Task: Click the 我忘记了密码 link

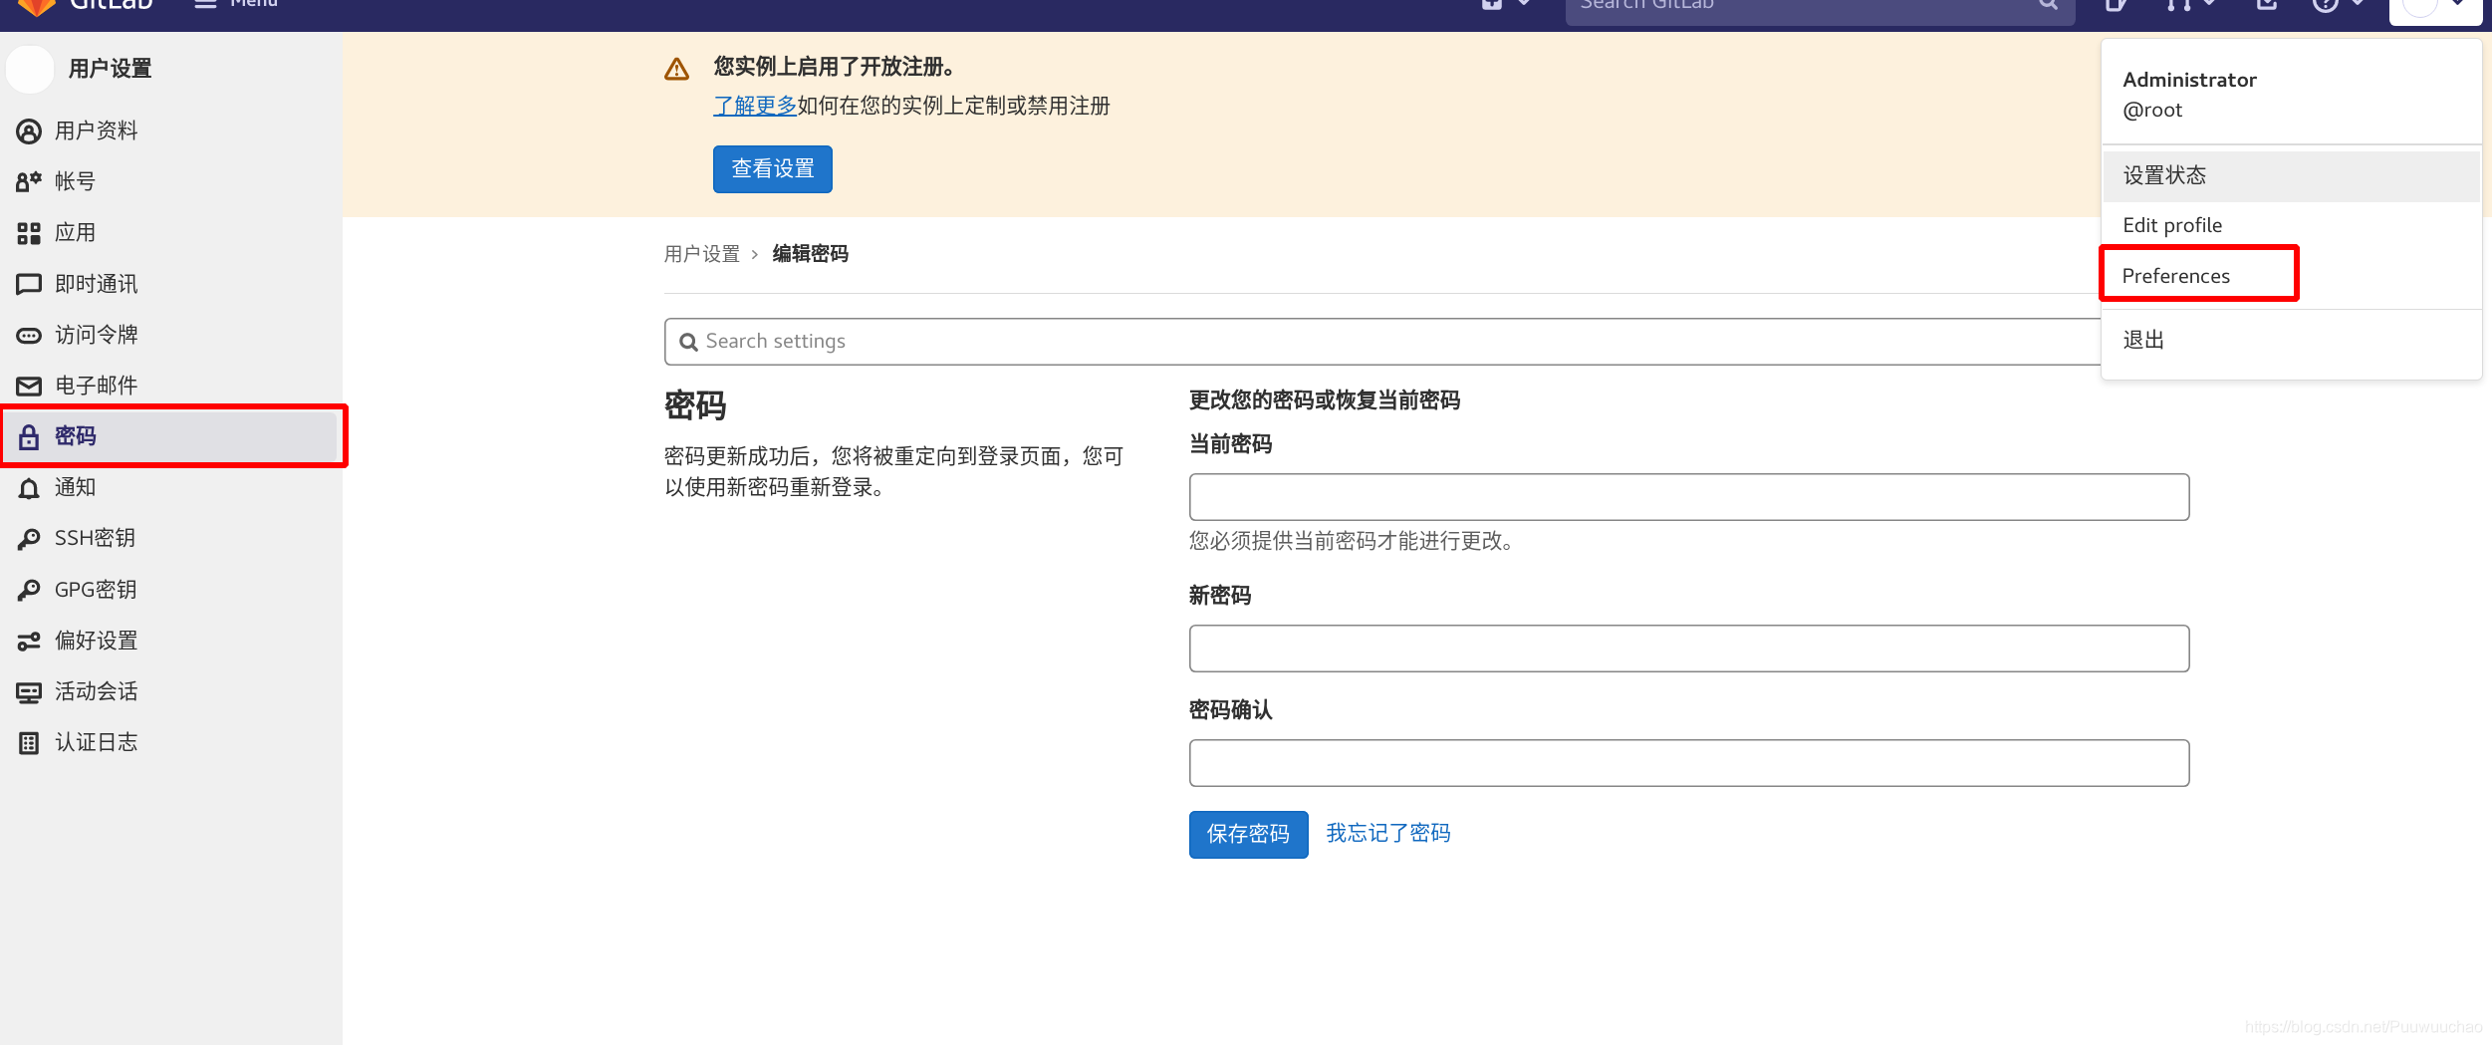Action: 1388,833
